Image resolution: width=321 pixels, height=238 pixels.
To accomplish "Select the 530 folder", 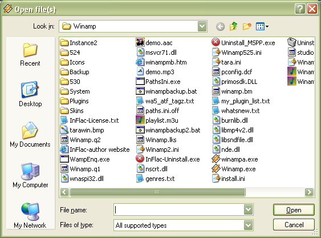I will click(x=70, y=82).
